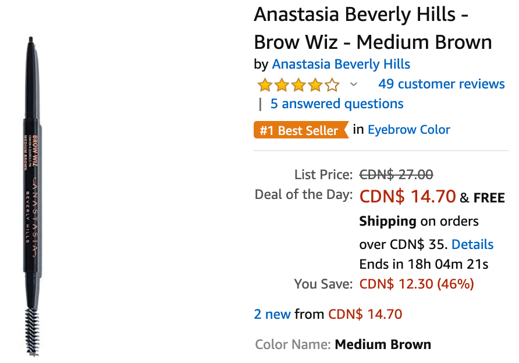Open the 49 customer reviews link

click(x=442, y=84)
